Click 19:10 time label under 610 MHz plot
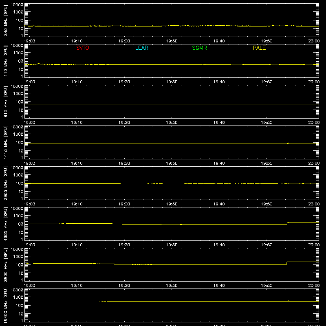Screen dimensions: 326x326 (x=77, y=123)
